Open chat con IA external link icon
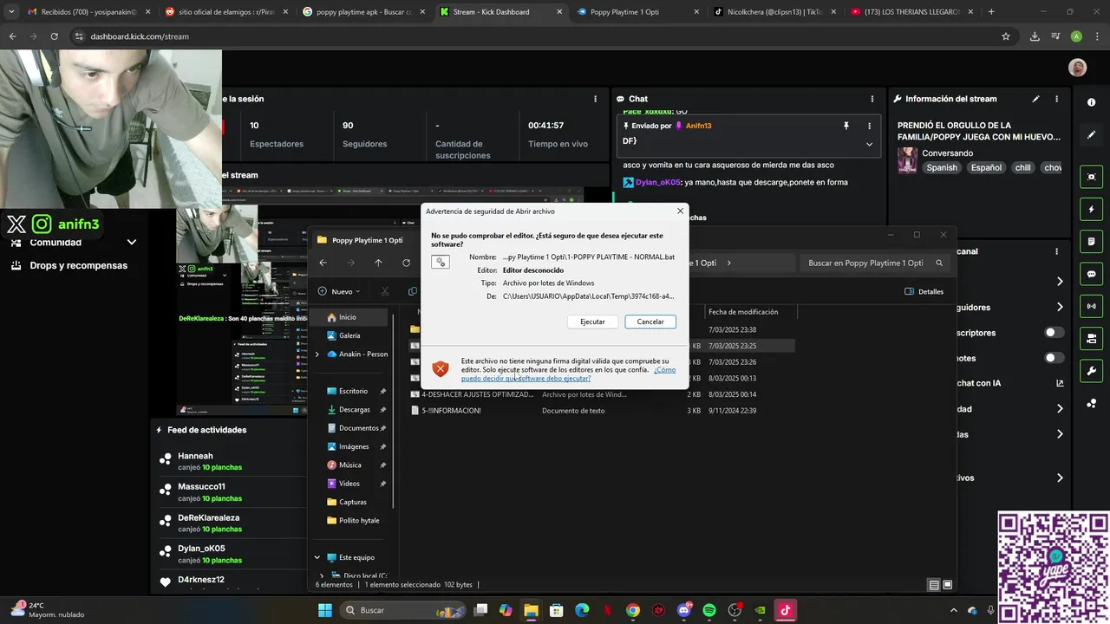The width and height of the screenshot is (1110, 624). [1060, 383]
